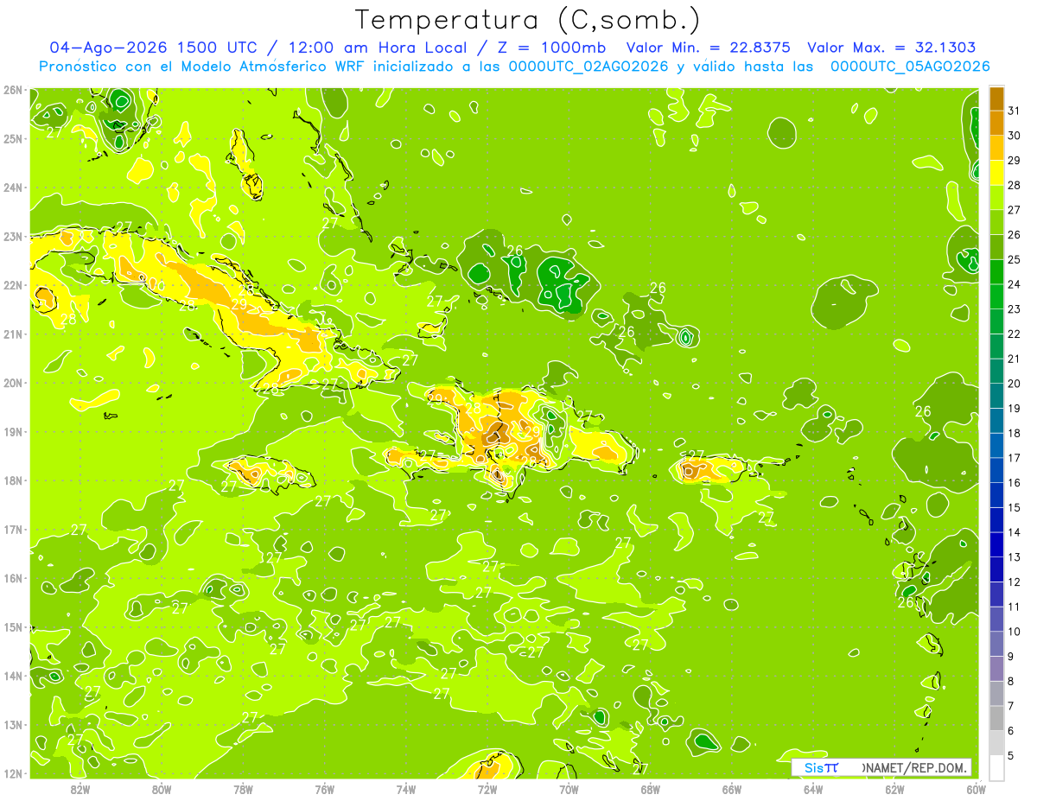Click the legend value 5
1037x801 pixels.
(x=1011, y=756)
